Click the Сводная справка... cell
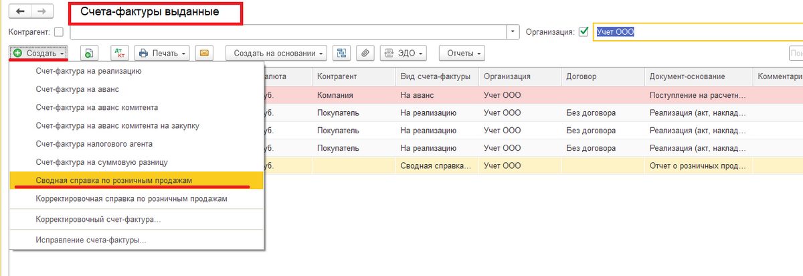This screenshot has width=803, height=276. 436,165
